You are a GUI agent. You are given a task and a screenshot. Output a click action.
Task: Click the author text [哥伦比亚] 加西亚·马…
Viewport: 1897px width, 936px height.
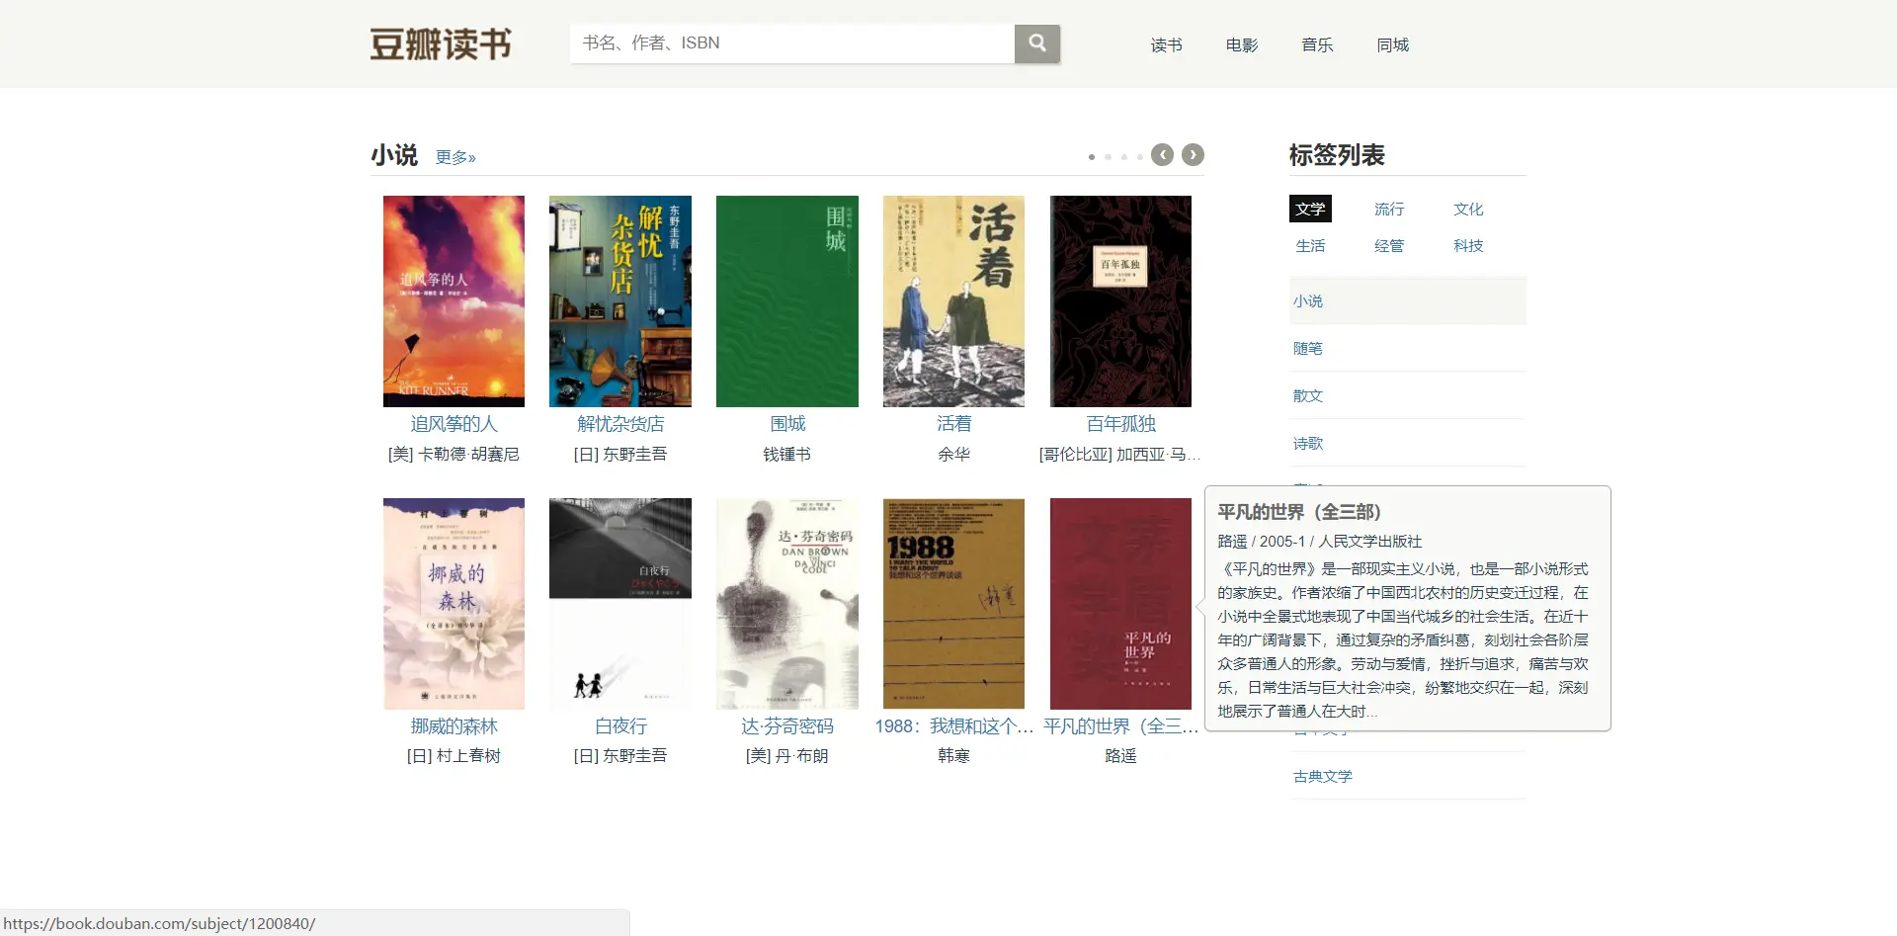pyautogui.click(x=1120, y=455)
